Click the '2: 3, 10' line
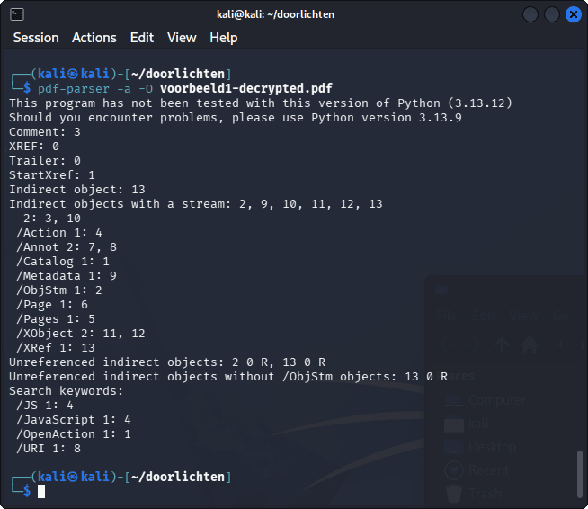 coord(52,219)
